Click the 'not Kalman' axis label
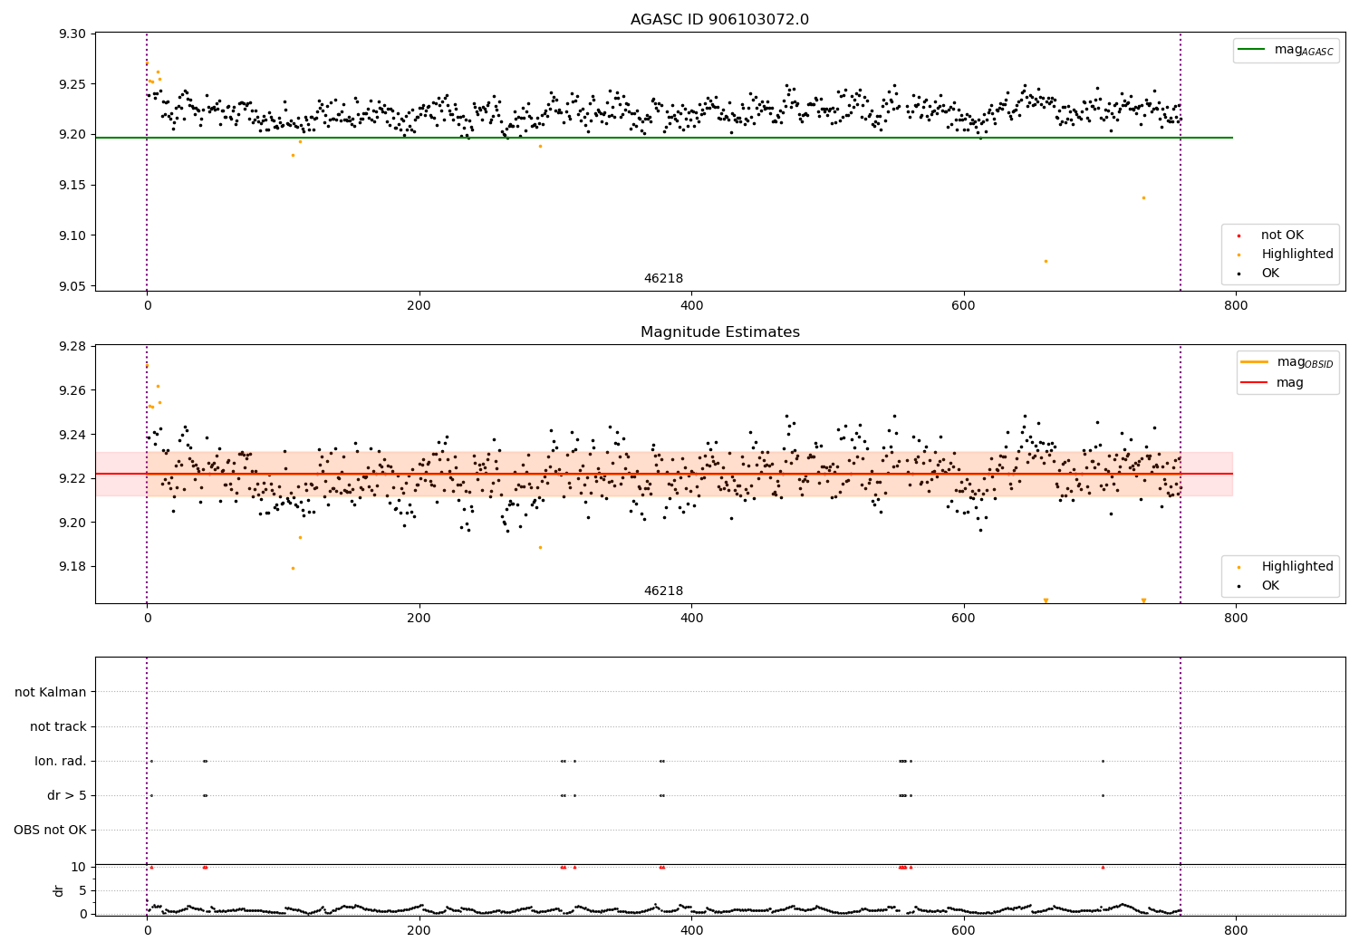This screenshot has height=951, width=1359. tap(51, 693)
